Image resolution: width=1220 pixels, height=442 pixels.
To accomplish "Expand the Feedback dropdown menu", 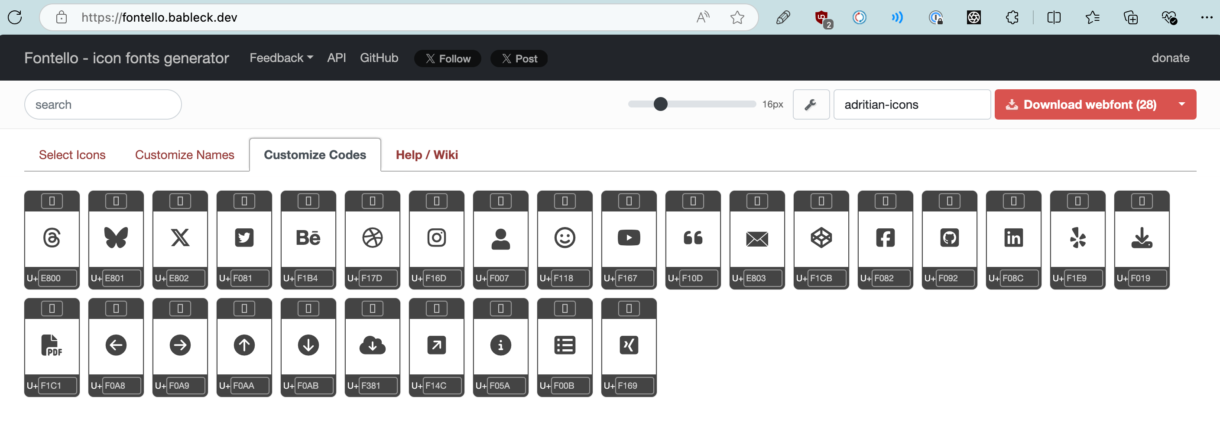I will coord(281,58).
